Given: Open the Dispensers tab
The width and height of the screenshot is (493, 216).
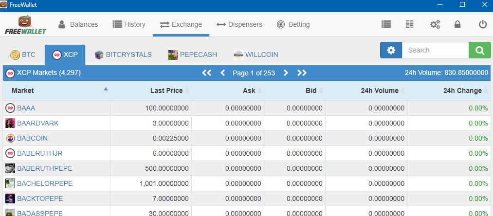Looking at the screenshot, I should coord(239,24).
